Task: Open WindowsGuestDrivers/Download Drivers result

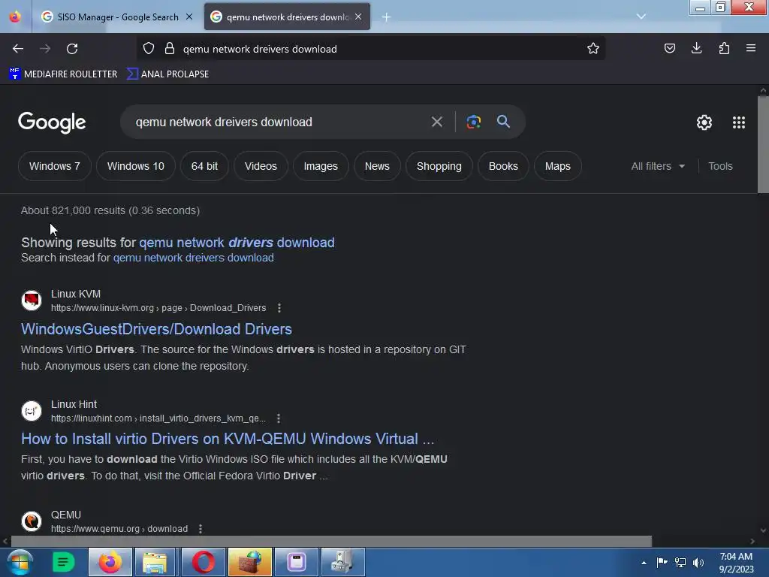Action: coord(156,329)
